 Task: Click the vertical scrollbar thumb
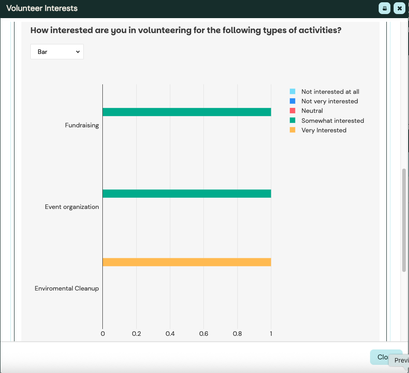404,220
